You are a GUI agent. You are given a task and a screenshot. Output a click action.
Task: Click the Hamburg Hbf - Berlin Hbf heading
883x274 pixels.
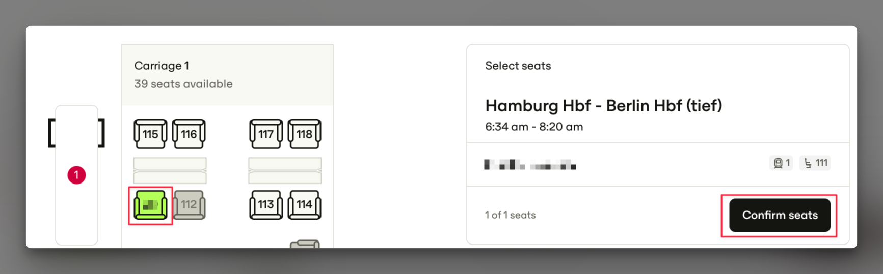(x=603, y=106)
